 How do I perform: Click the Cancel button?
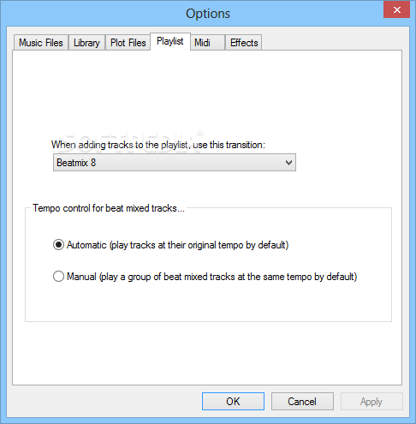click(302, 401)
